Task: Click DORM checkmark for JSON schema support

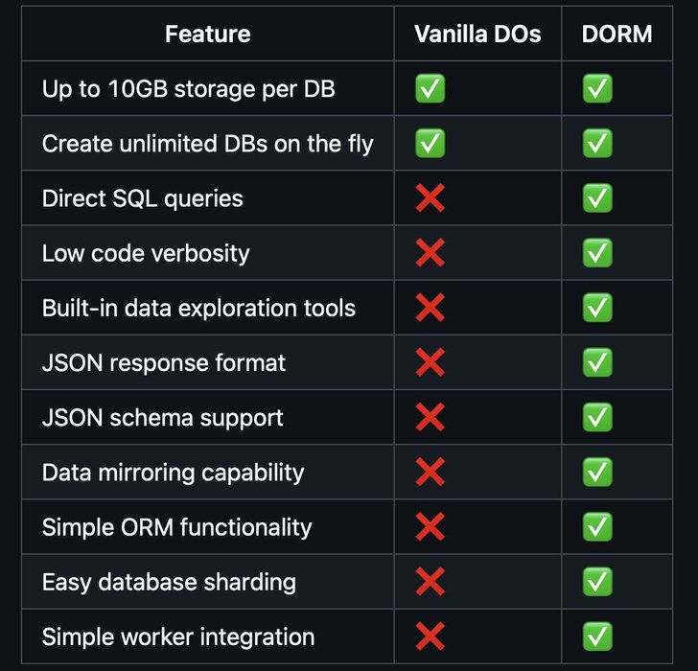Action: coord(597,417)
